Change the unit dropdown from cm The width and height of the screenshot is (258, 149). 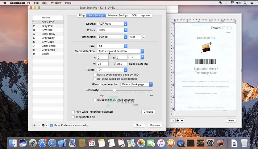(136, 57)
